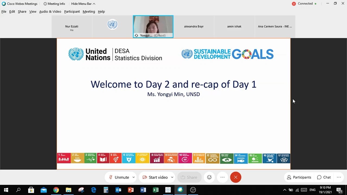347x195 pixels.
Task: Open Google Chrome from the taskbar
Action: click(56, 190)
